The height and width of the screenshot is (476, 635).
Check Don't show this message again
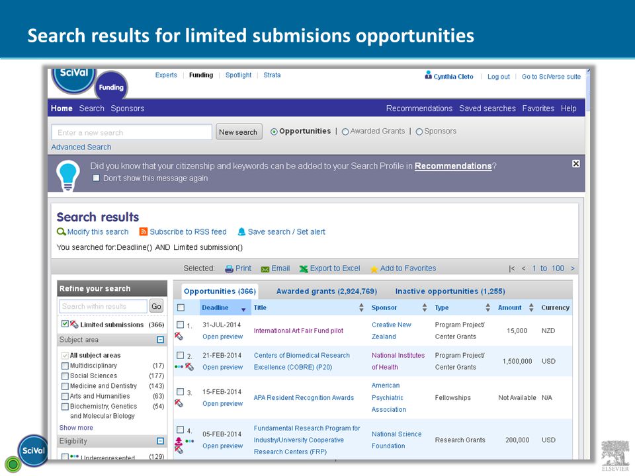(x=96, y=178)
